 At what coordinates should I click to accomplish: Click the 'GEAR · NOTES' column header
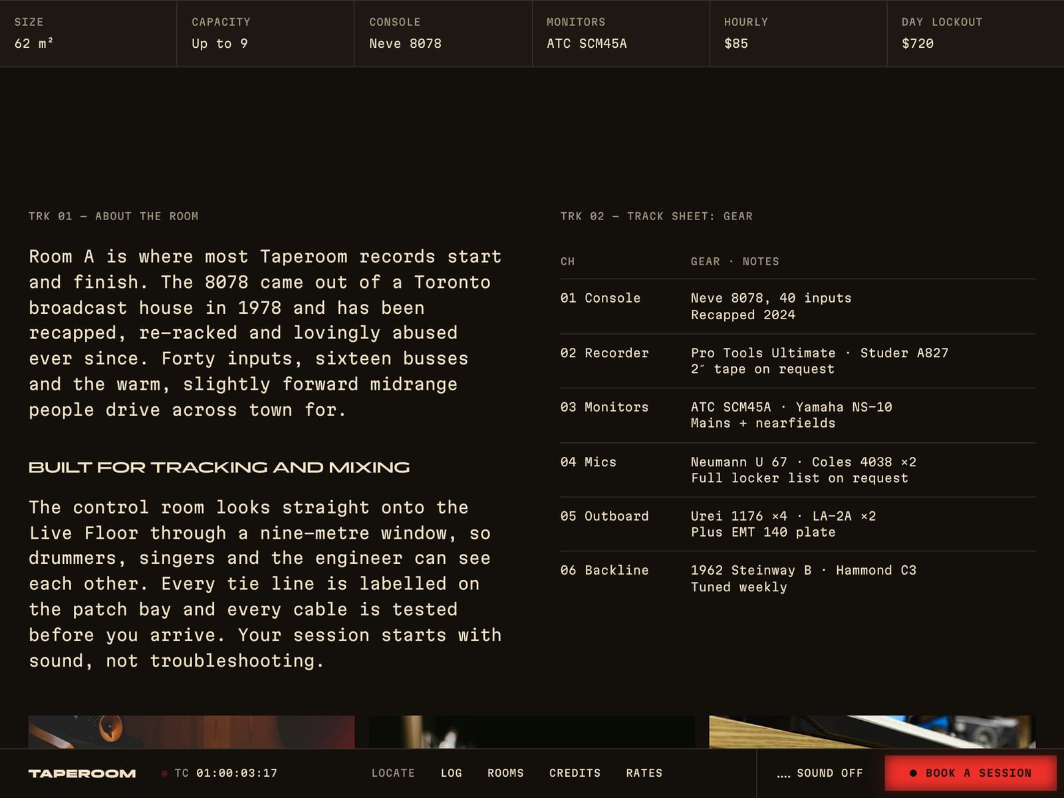pos(735,261)
